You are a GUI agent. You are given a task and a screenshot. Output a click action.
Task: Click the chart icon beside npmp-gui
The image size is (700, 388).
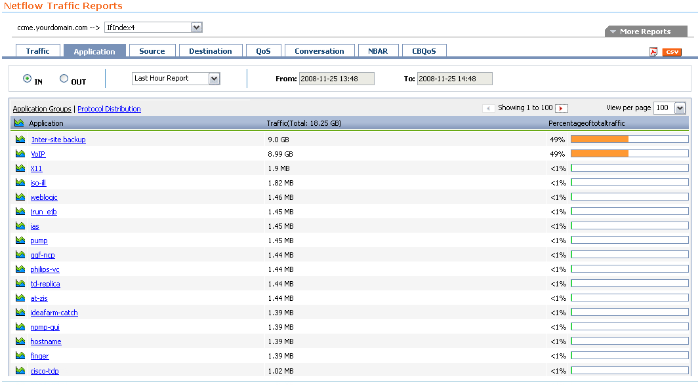[x=20, y=326]
